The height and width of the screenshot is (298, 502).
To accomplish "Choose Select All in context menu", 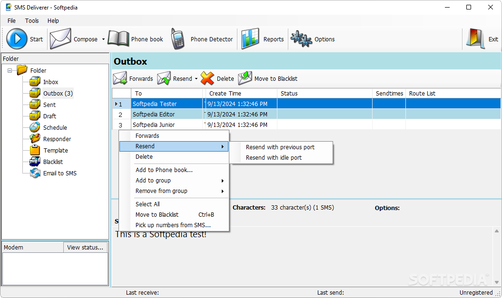I will (174, 204).
